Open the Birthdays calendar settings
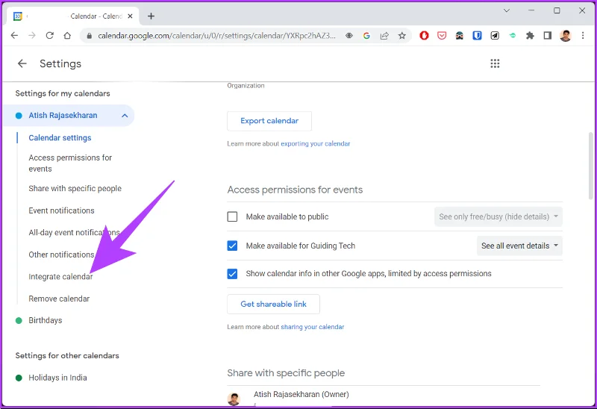Screen dimensions: 597x409 point(46,320)
